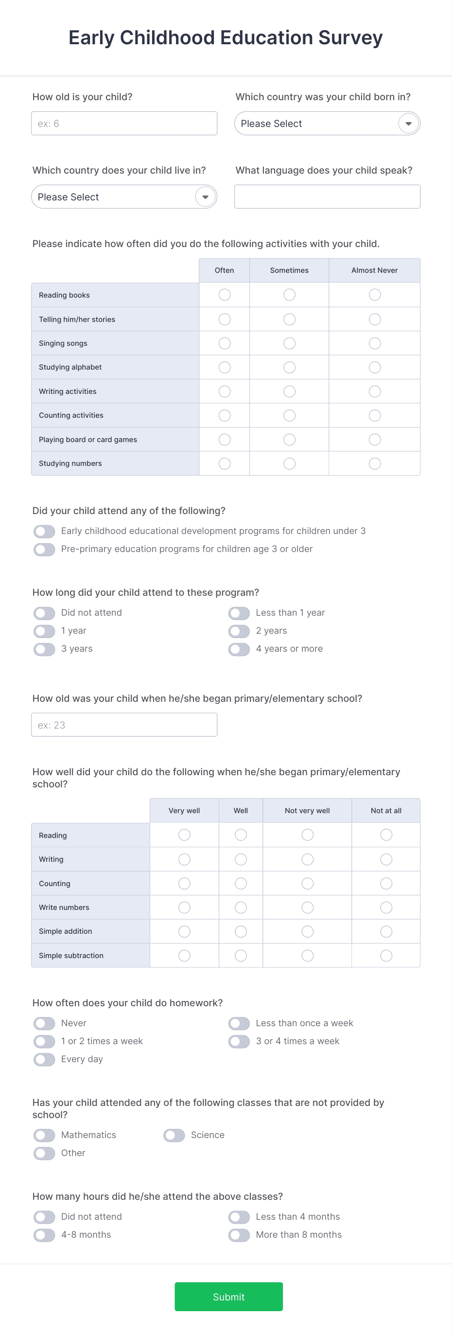This screenshot has width=452, height=1335.
Task: Enable the Mathematics classes toggle
Action: pos(44,1135)
